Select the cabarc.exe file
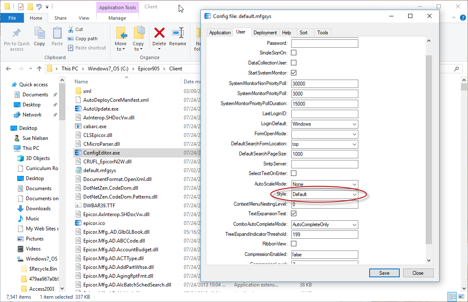 pos(95,126)
